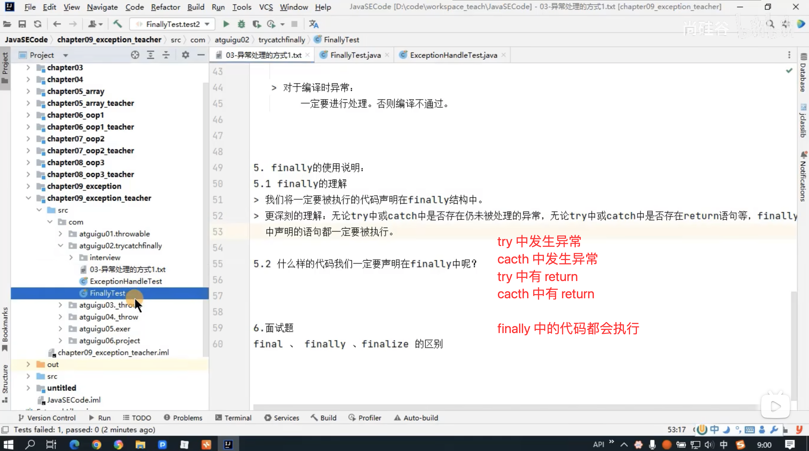Click Run with Coverage shield icon
This screenshot has height=451, width=809.
pyautogui.click(x=256, y=24)
